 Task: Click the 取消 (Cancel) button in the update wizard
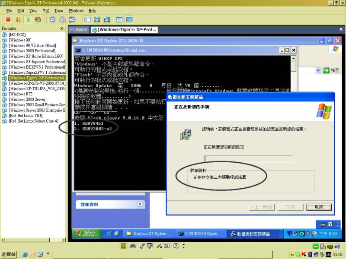(319, 207)
